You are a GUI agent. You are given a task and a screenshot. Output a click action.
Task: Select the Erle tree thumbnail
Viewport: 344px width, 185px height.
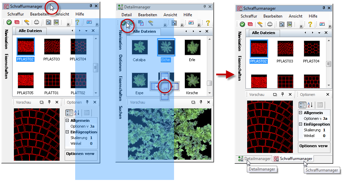(192, 48)
